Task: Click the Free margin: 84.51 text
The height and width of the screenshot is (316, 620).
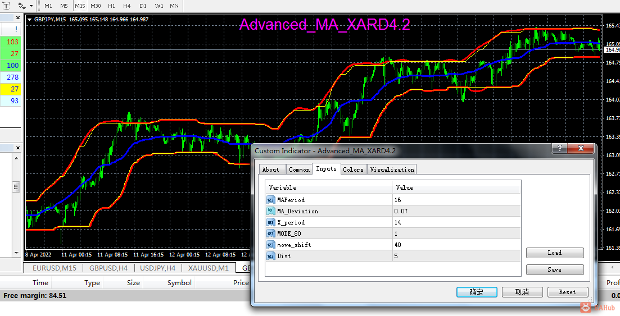Action: click(35, 295)
